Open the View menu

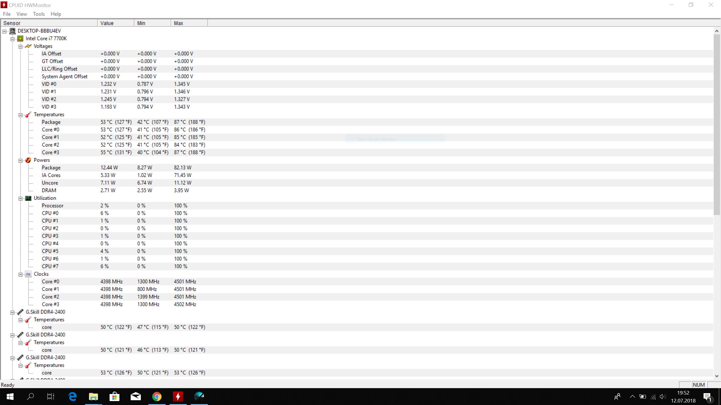(21, 14)
